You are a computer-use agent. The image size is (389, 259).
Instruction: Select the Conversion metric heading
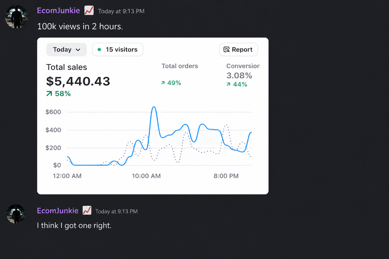pos(243,66)
